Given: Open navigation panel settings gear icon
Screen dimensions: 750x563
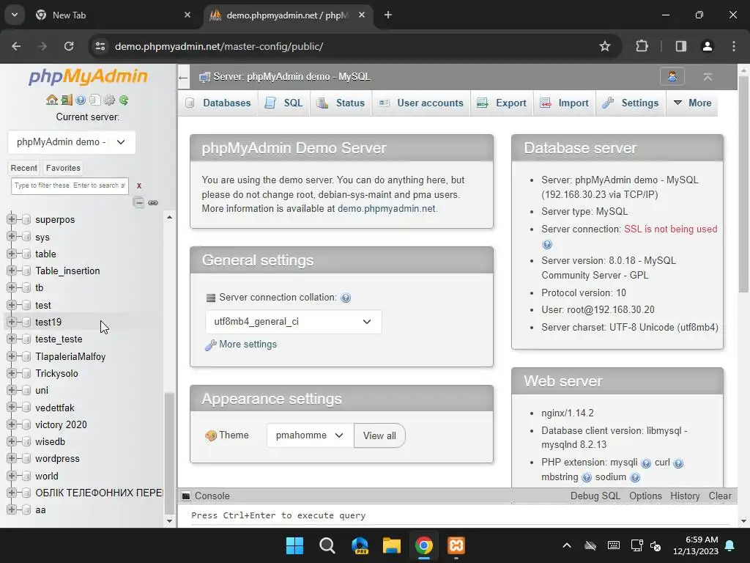Looking at the screenshot, I should (109, 100).
